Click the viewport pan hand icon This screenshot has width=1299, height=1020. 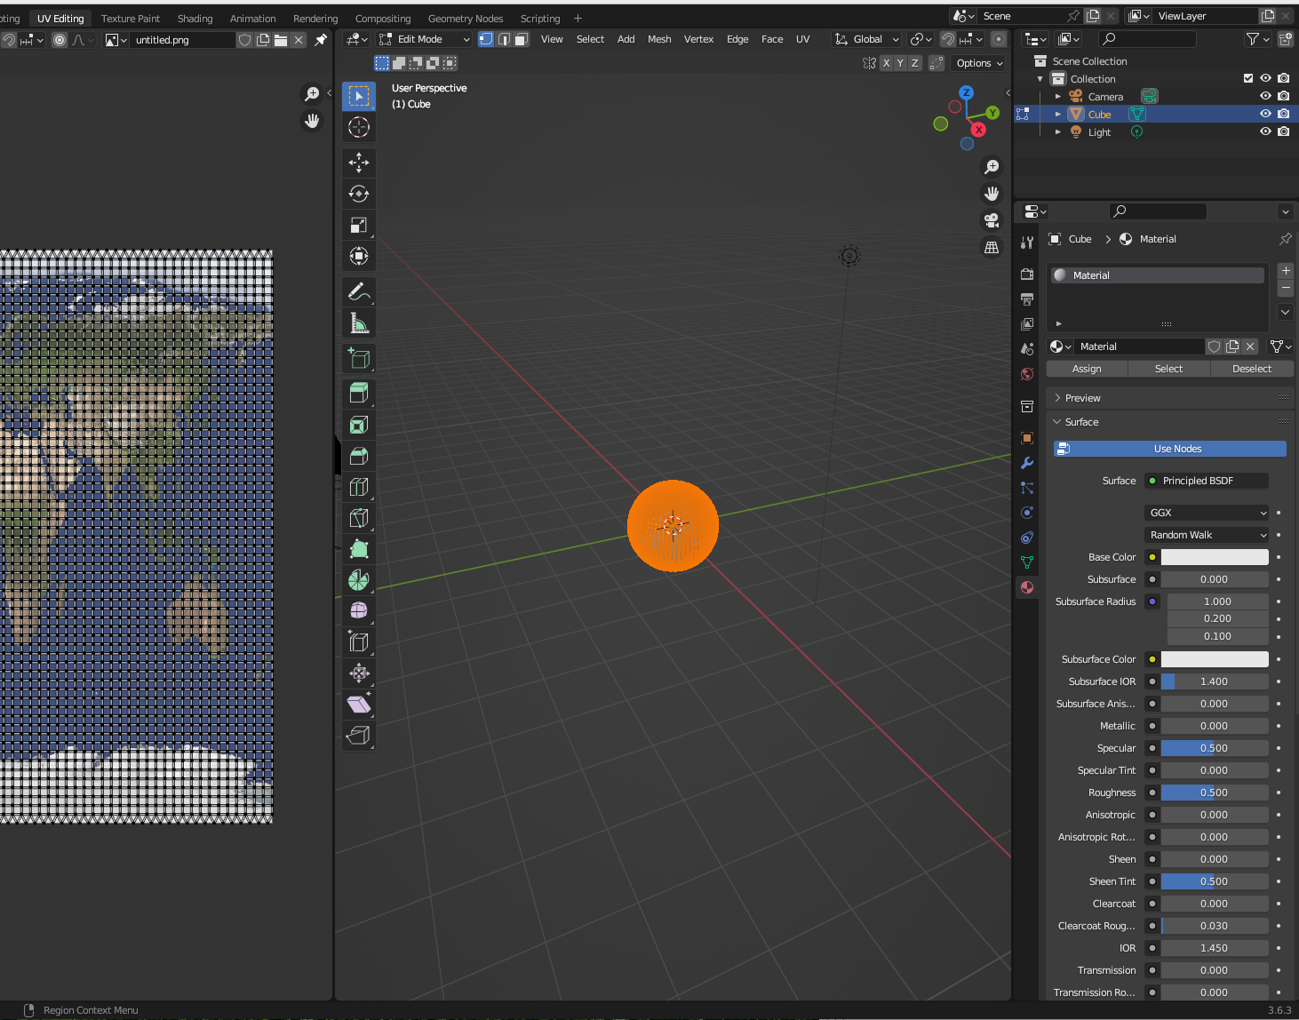(x=992, y=194)
